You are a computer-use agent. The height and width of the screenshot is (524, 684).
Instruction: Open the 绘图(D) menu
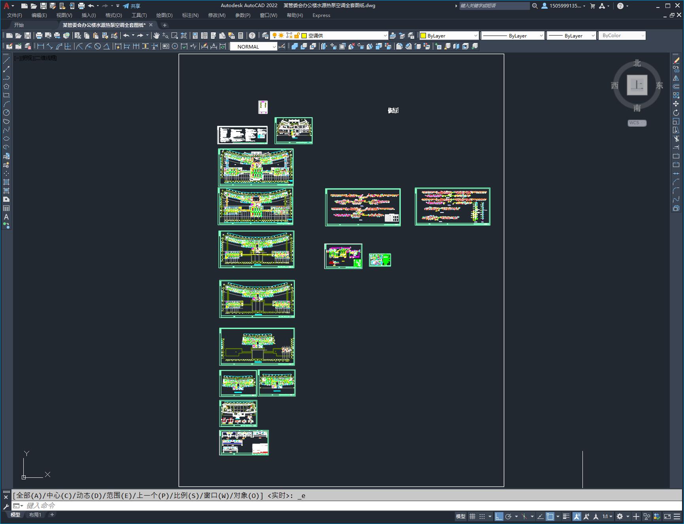tap(164, 15)
